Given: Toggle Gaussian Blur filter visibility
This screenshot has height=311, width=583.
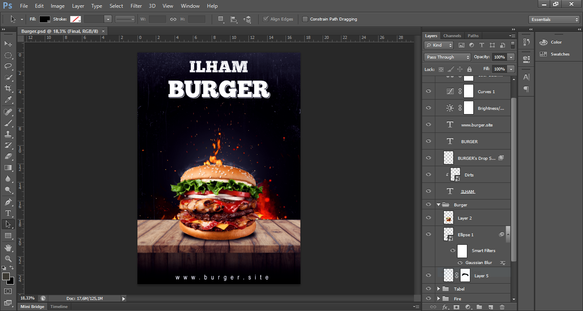Looking at the screenshot, I should point(460,263).
